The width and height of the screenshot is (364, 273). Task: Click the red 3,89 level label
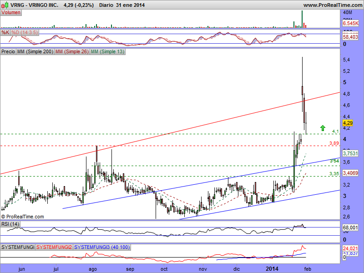pyautogui.click(x=334, y=143)
